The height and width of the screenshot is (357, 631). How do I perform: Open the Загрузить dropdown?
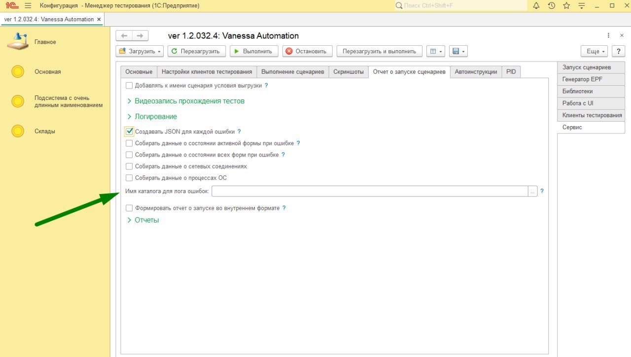click(x=140, y=51)
